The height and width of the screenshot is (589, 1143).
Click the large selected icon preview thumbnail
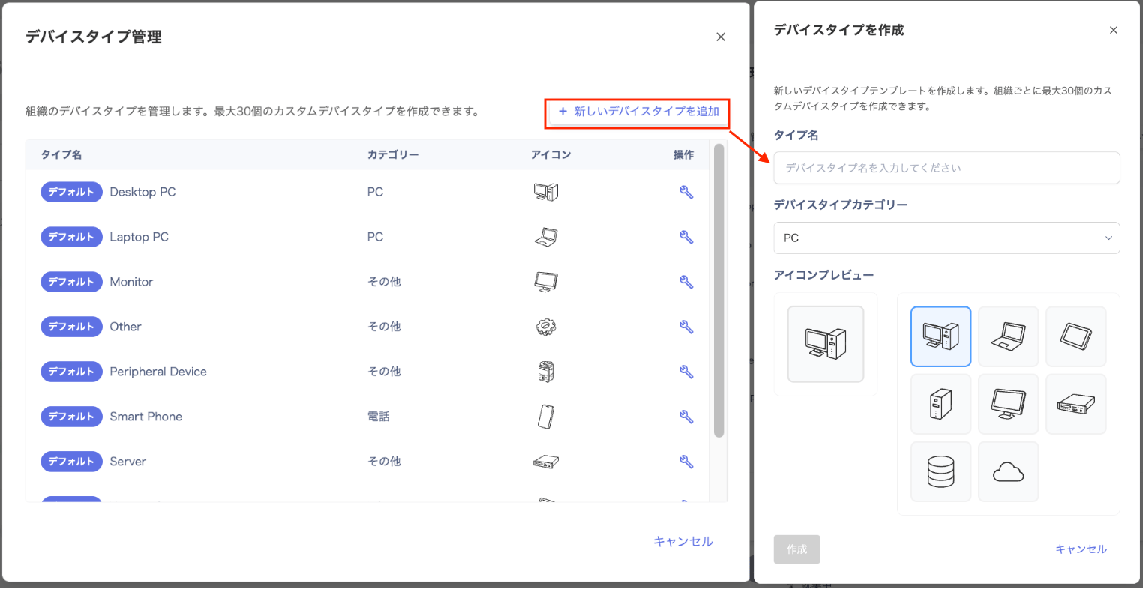[x=826, y=344]
